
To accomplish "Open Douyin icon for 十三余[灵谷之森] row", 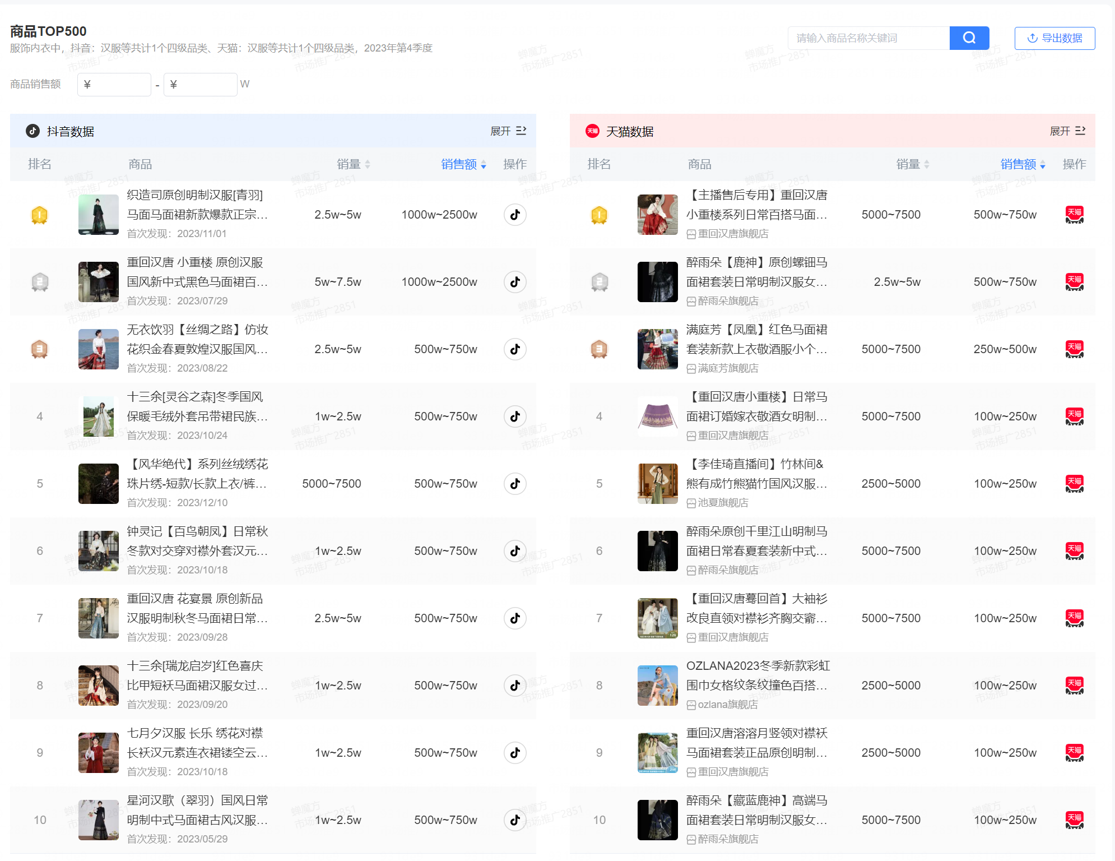I will coord(515,416).
